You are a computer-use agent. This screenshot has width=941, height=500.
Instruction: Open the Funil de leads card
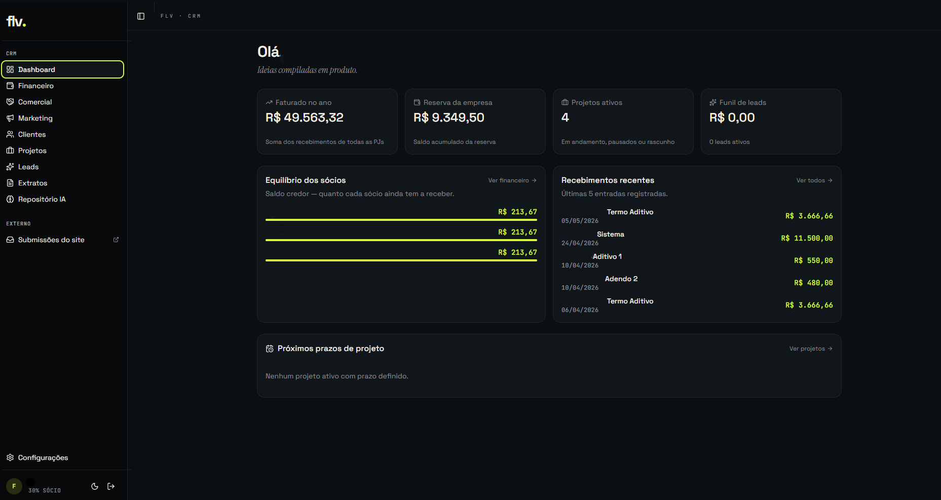pos(771,122)
